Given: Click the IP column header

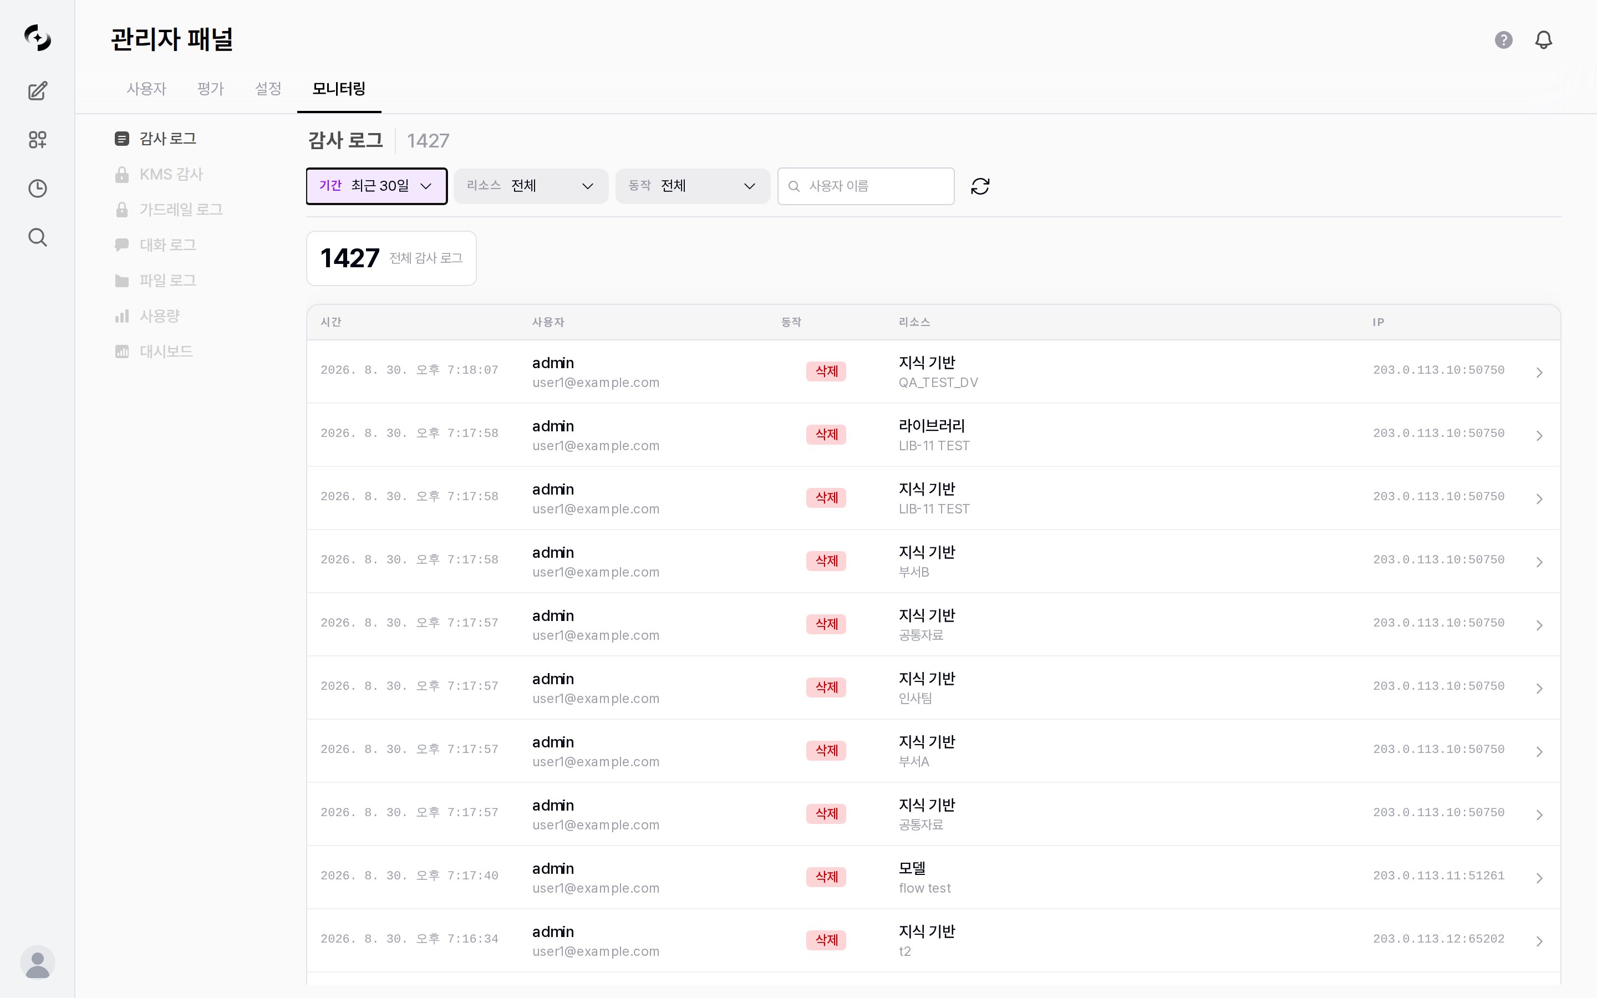Looking at the screenshot, I should [x=1379, y=322].
